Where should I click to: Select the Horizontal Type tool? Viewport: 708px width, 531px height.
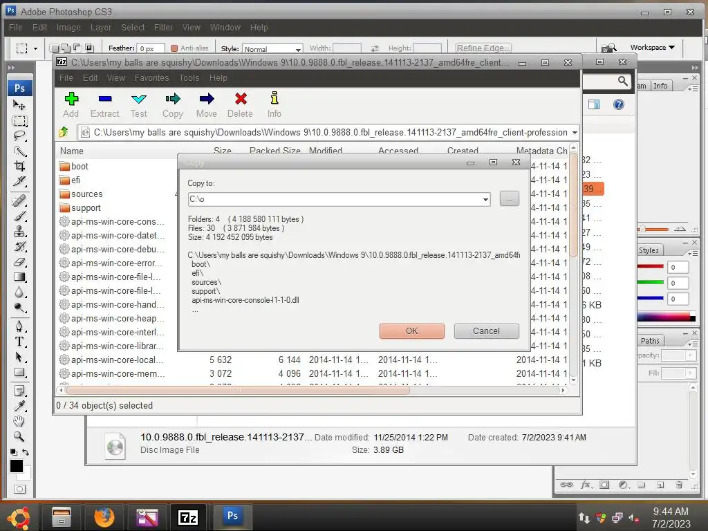tap(19, 342)
